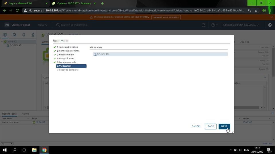Collapse the custom attributes panel chevron
The height and width of the screenshot is (154, 275).
coord(265,78)
